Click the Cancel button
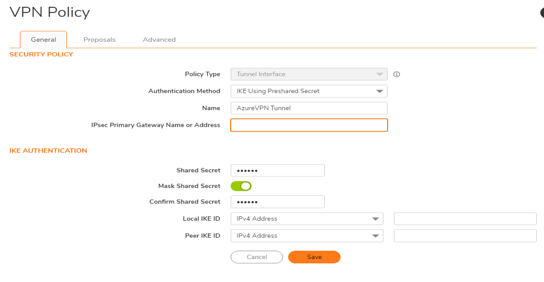 [257, 257]
